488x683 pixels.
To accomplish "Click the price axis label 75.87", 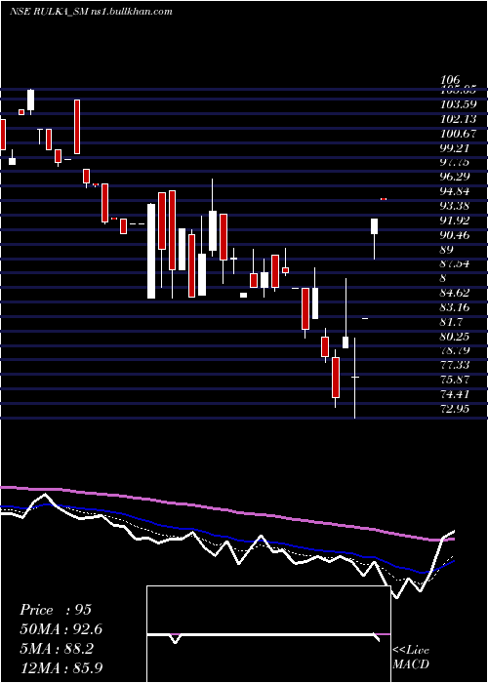I will (455, 381).
